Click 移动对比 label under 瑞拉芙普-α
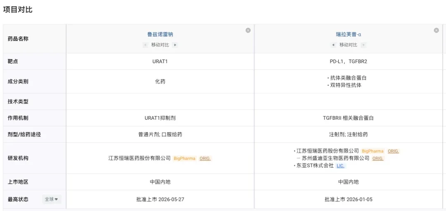This screenshot has height=211, width=446. 349,45
